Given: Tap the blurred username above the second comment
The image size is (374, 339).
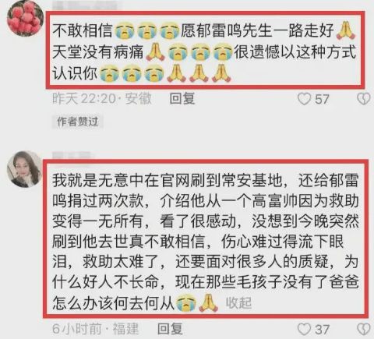Looking at the screenshot, I should (72, 155).
